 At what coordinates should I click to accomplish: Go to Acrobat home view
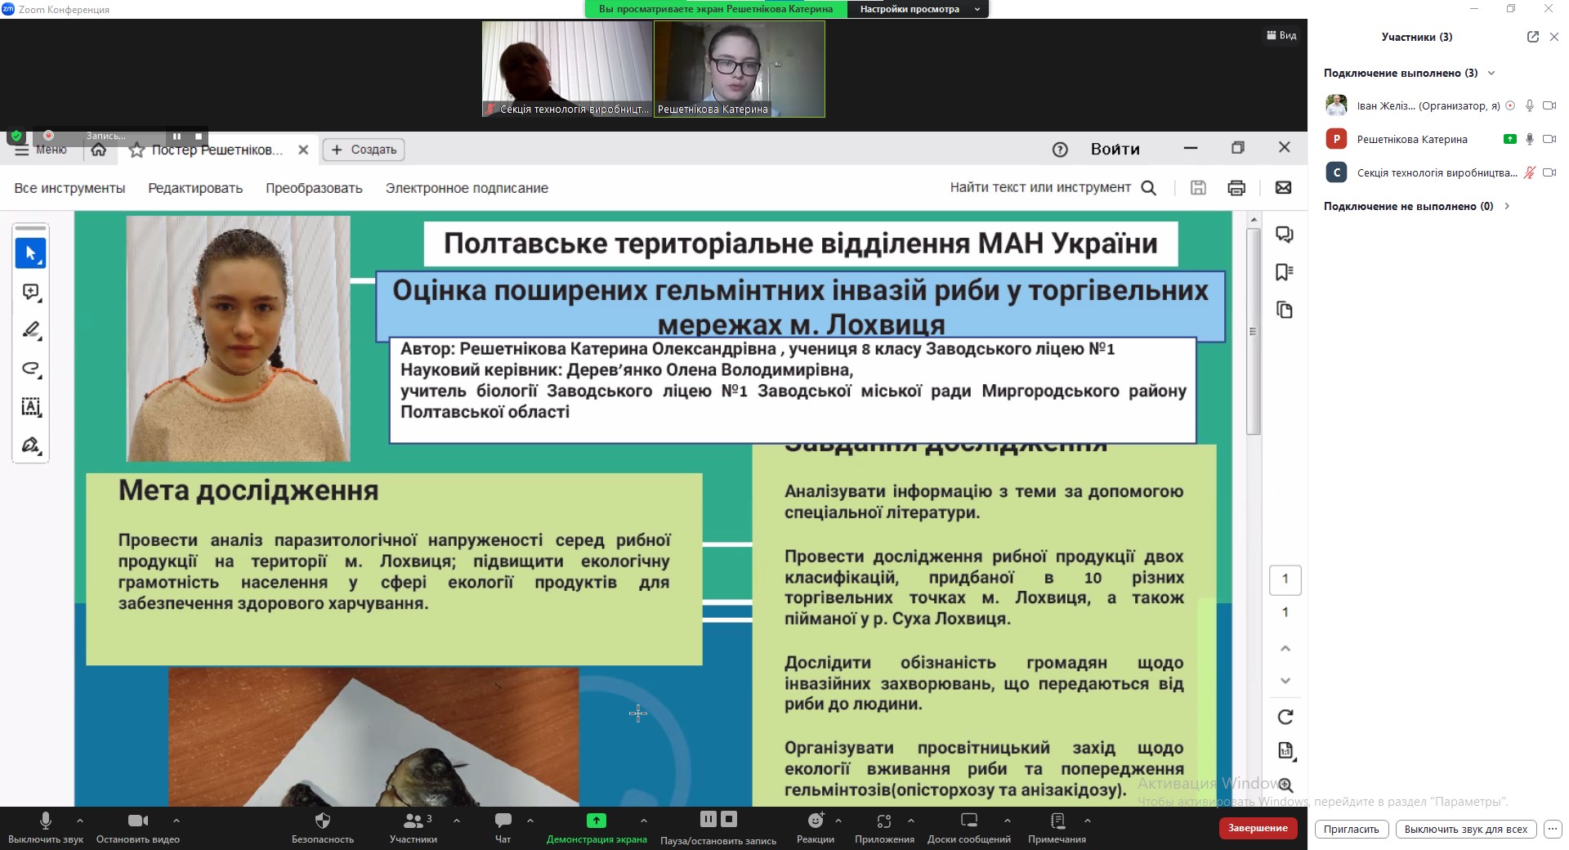99,150
